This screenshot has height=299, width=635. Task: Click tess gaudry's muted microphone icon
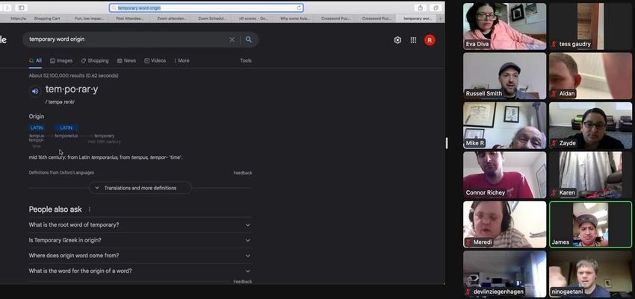coord(554,44)
